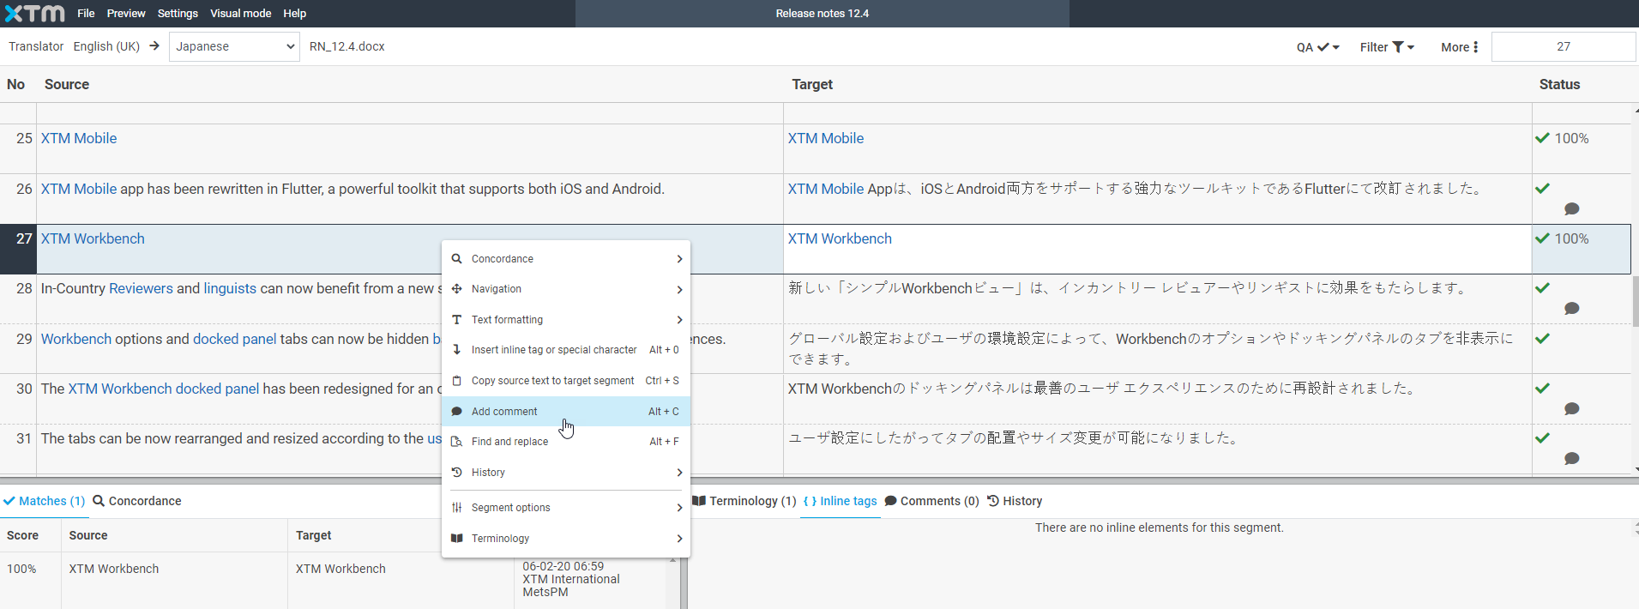This screenshot has width=1639, height=609.
Task: Click the Terminology book icon in context menu
Action: point(456,539)
